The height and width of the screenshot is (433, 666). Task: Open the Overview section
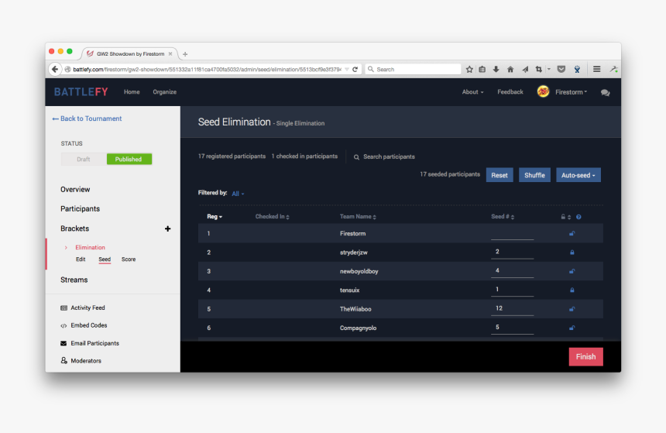click(x=75, y=190)
